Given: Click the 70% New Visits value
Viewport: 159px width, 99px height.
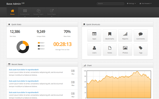Looking at the screenshot, I should pos(67,32).
